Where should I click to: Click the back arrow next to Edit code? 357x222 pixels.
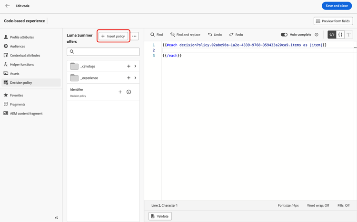tap(8, 6)
